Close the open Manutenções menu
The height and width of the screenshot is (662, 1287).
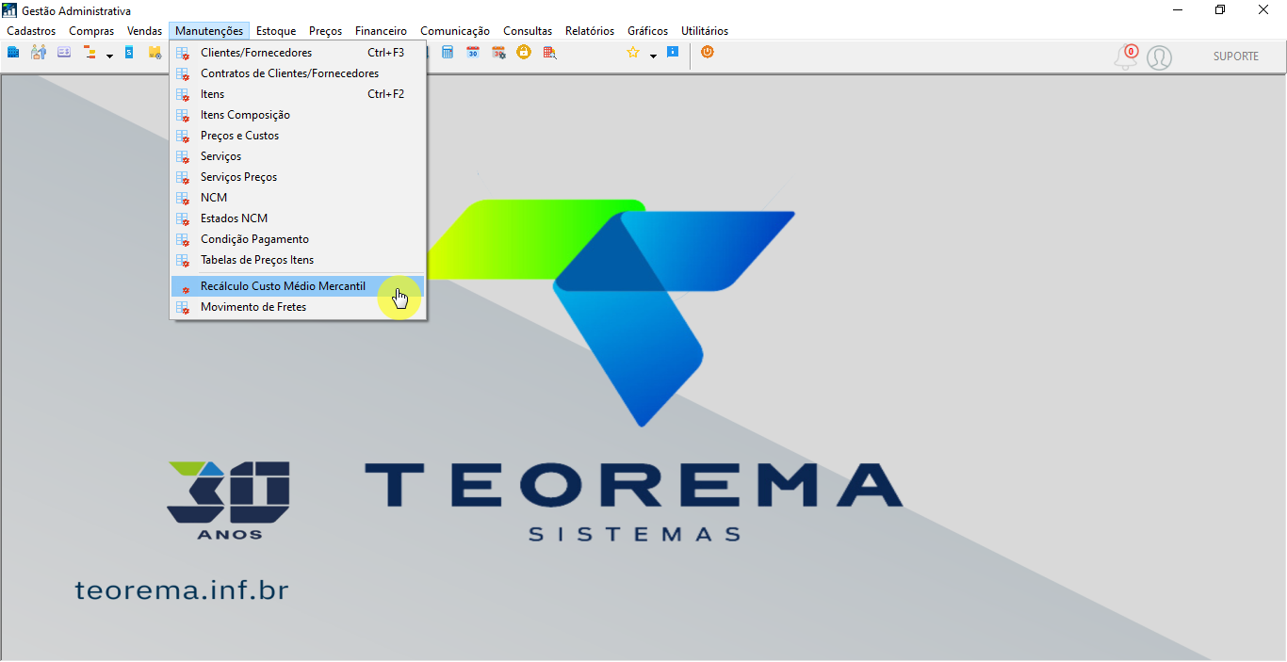point(209,31)
